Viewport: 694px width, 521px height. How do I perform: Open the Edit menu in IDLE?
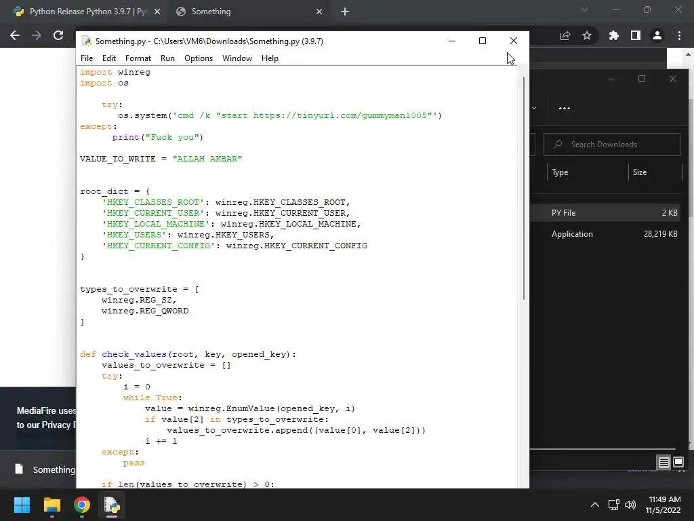tap(108, 58)
